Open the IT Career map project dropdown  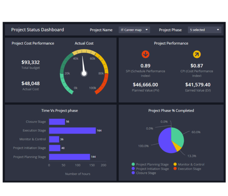click(x=134, y=30)
